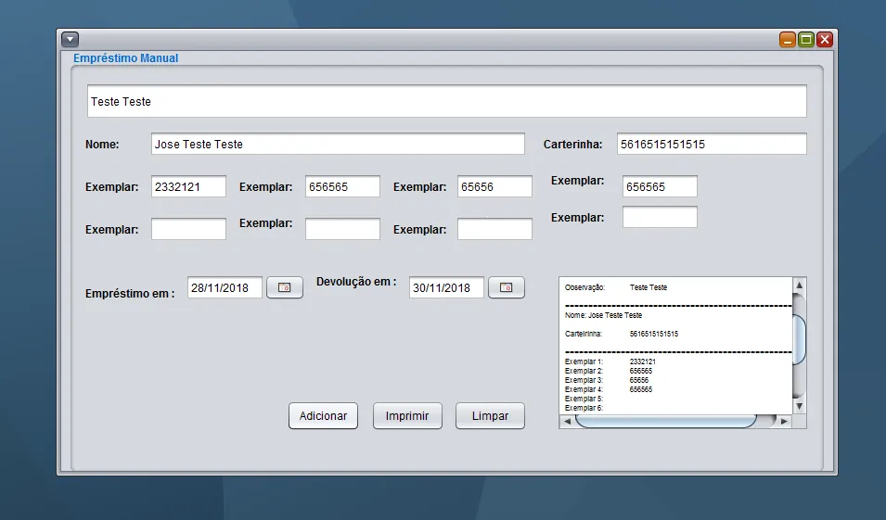
Task: Focus the Nome field with Jose Teste Teste
Action: coord(338,145)
